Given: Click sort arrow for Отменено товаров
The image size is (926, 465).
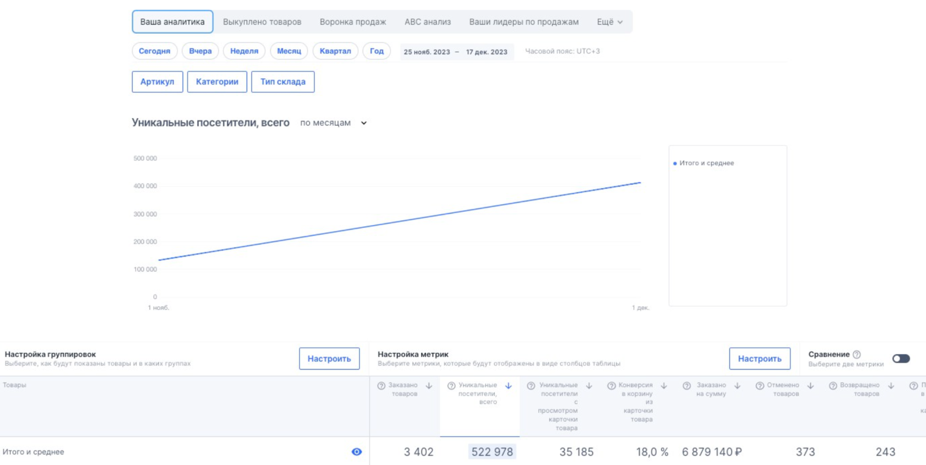Looking at the screenshot, I should (811, 386).
